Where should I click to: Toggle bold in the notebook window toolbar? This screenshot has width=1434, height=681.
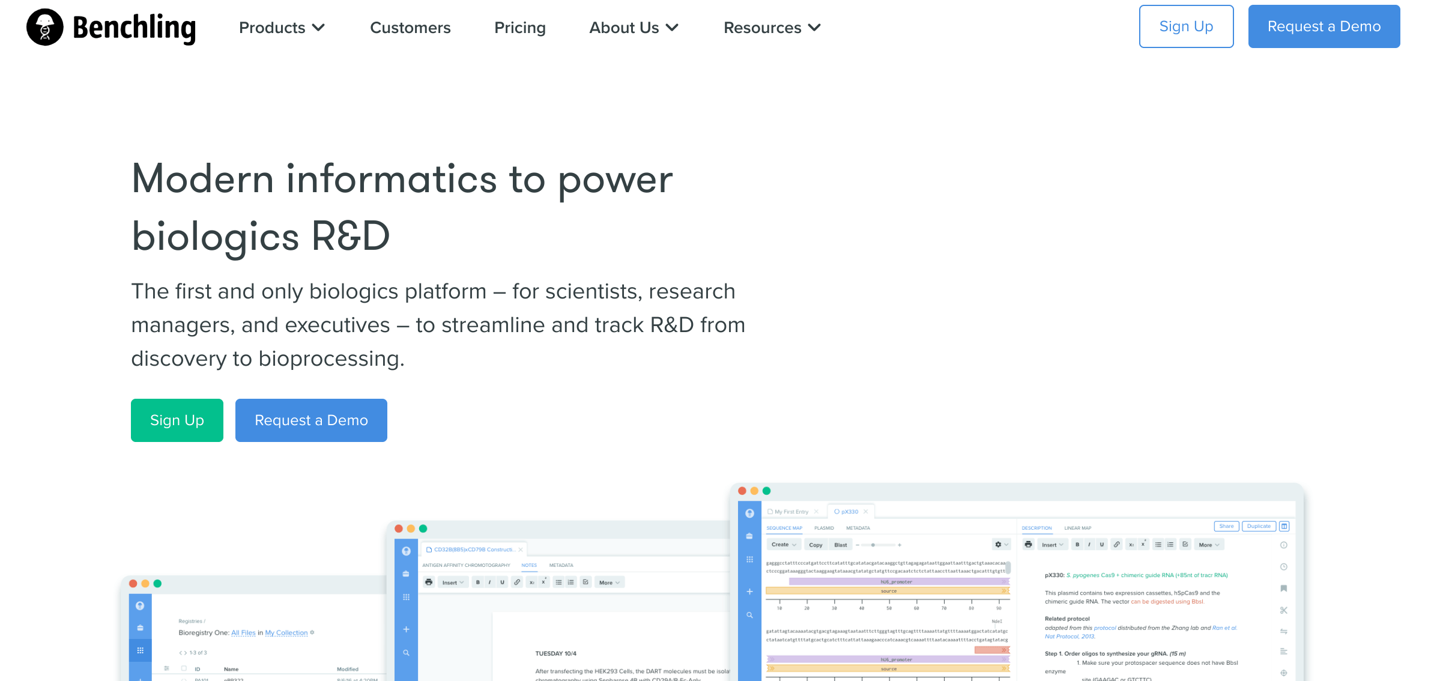point(478,583)
